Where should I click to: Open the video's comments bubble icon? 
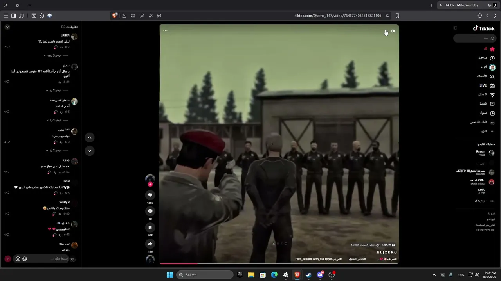pyautogui.click(x=150, y=211)
